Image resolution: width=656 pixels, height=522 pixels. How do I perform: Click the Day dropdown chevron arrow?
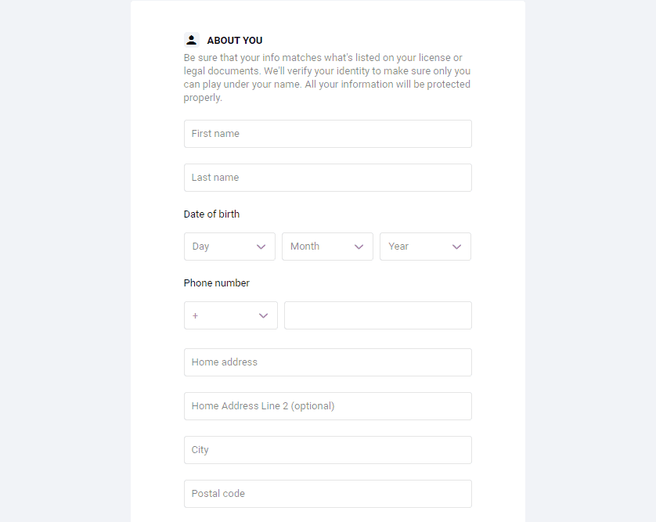(x=261, y=247)
